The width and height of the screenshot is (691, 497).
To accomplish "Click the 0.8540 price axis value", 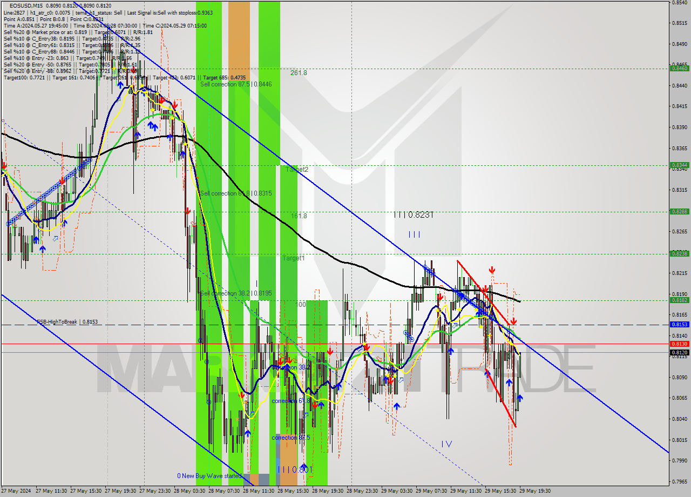I will (679, 3).
